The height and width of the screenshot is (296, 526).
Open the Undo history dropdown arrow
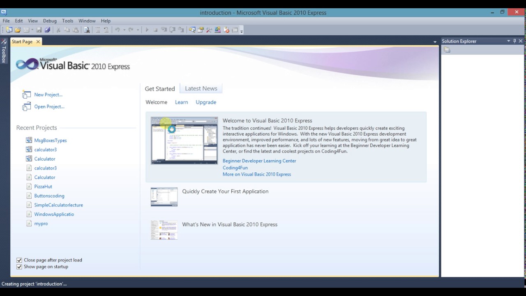click(x=124, y=30)
